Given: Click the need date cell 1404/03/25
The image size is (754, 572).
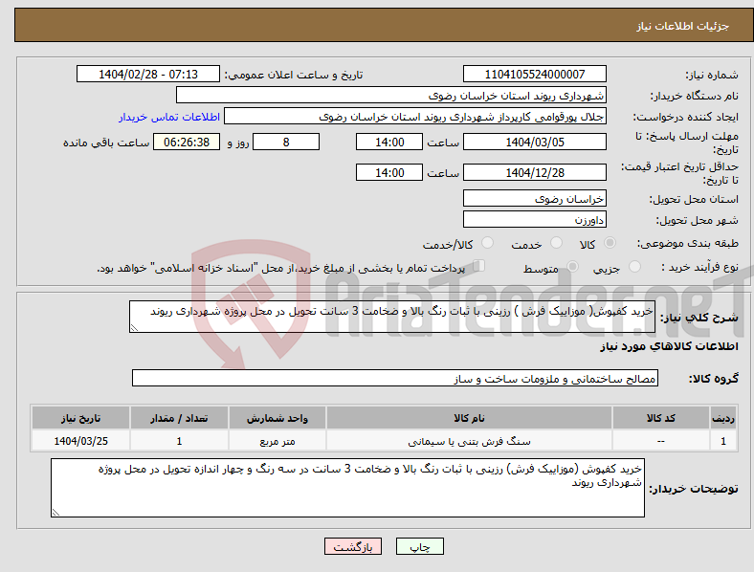Looking at the screenshot, I should 80,441.
